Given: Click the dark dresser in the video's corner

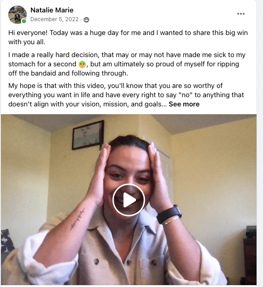Looking at the screenshot, I should tap(250, 256).
